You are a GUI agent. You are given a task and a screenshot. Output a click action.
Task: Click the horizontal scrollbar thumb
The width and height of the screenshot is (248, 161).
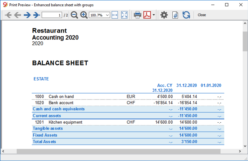click(118, 151)
